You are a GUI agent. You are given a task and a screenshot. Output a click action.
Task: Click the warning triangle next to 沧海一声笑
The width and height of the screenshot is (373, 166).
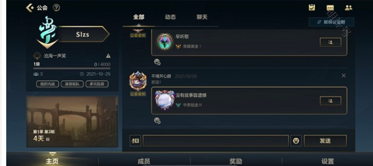coord(108,56)
